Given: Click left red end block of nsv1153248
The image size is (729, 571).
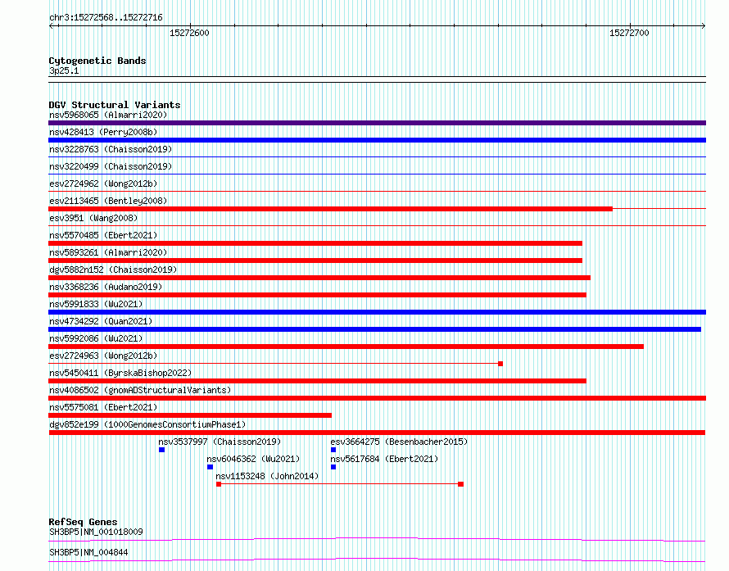Looking at the screenshot, I should click(x=219, y=484).
